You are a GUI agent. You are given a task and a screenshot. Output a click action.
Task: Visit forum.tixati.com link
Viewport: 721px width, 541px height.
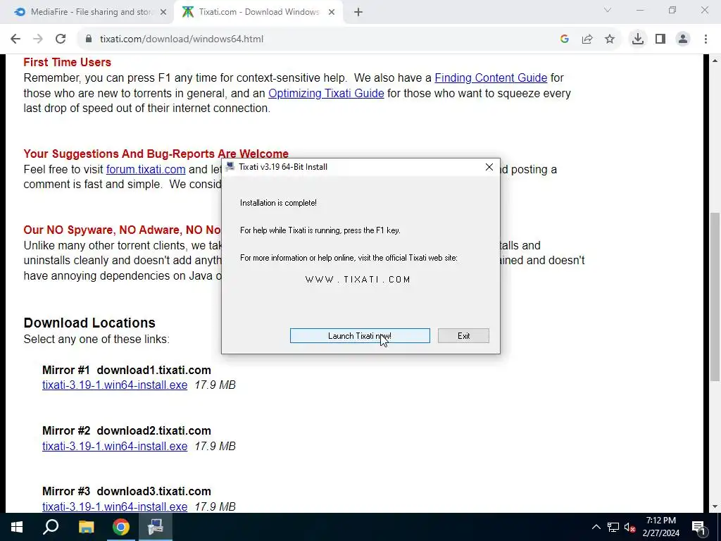tap(146, 169)
